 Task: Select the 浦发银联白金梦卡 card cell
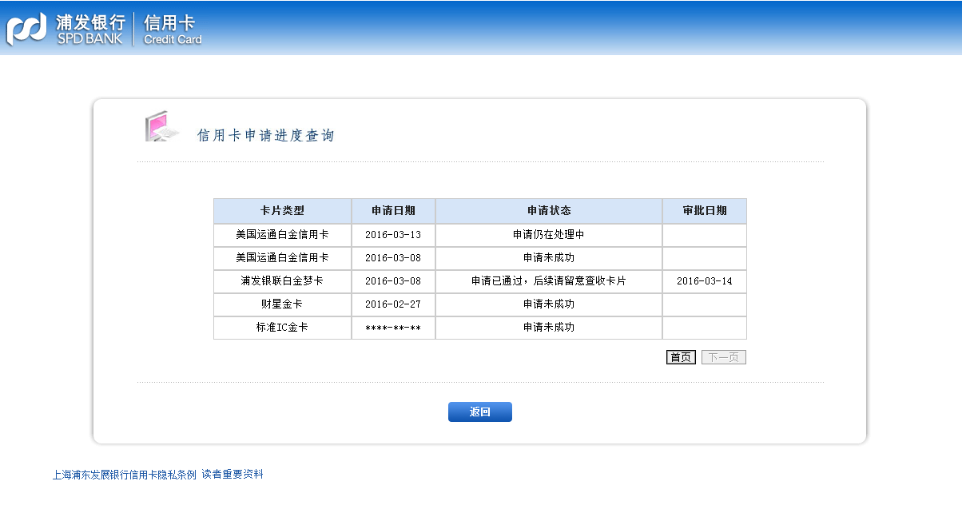pyautogui.click(x=282, y=281)
